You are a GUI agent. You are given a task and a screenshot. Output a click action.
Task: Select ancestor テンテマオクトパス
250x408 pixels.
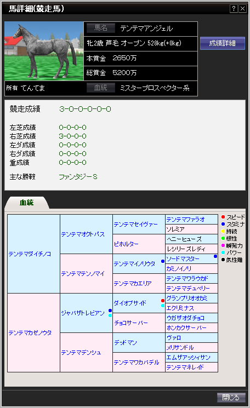point(83,234)
